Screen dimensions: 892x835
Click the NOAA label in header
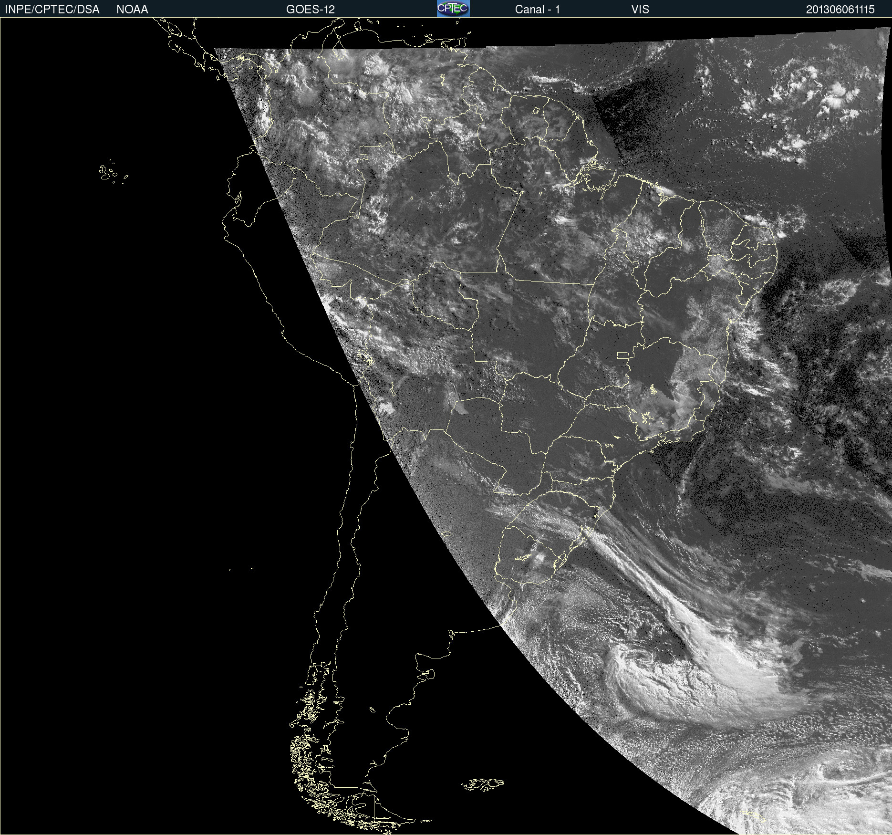click(132, 10)
